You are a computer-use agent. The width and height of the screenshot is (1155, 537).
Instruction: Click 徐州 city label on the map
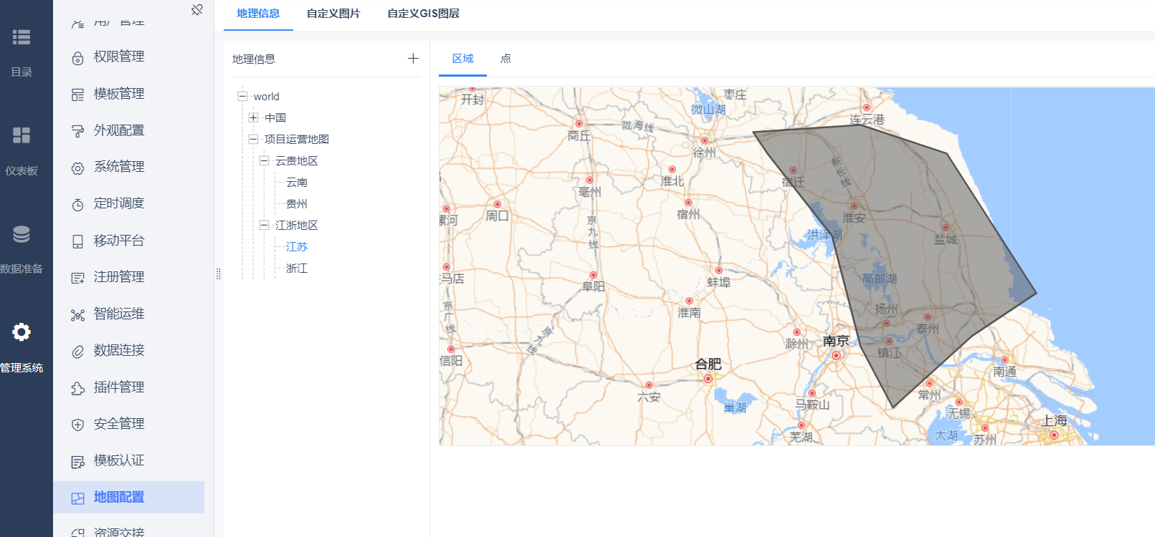pyautogui.click(x=705, y=153)
